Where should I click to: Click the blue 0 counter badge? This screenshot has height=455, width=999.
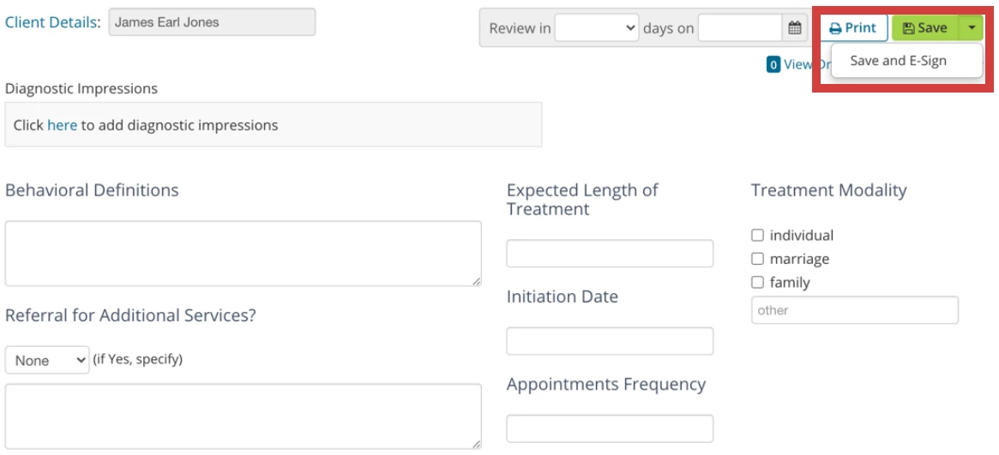[773, 64]
